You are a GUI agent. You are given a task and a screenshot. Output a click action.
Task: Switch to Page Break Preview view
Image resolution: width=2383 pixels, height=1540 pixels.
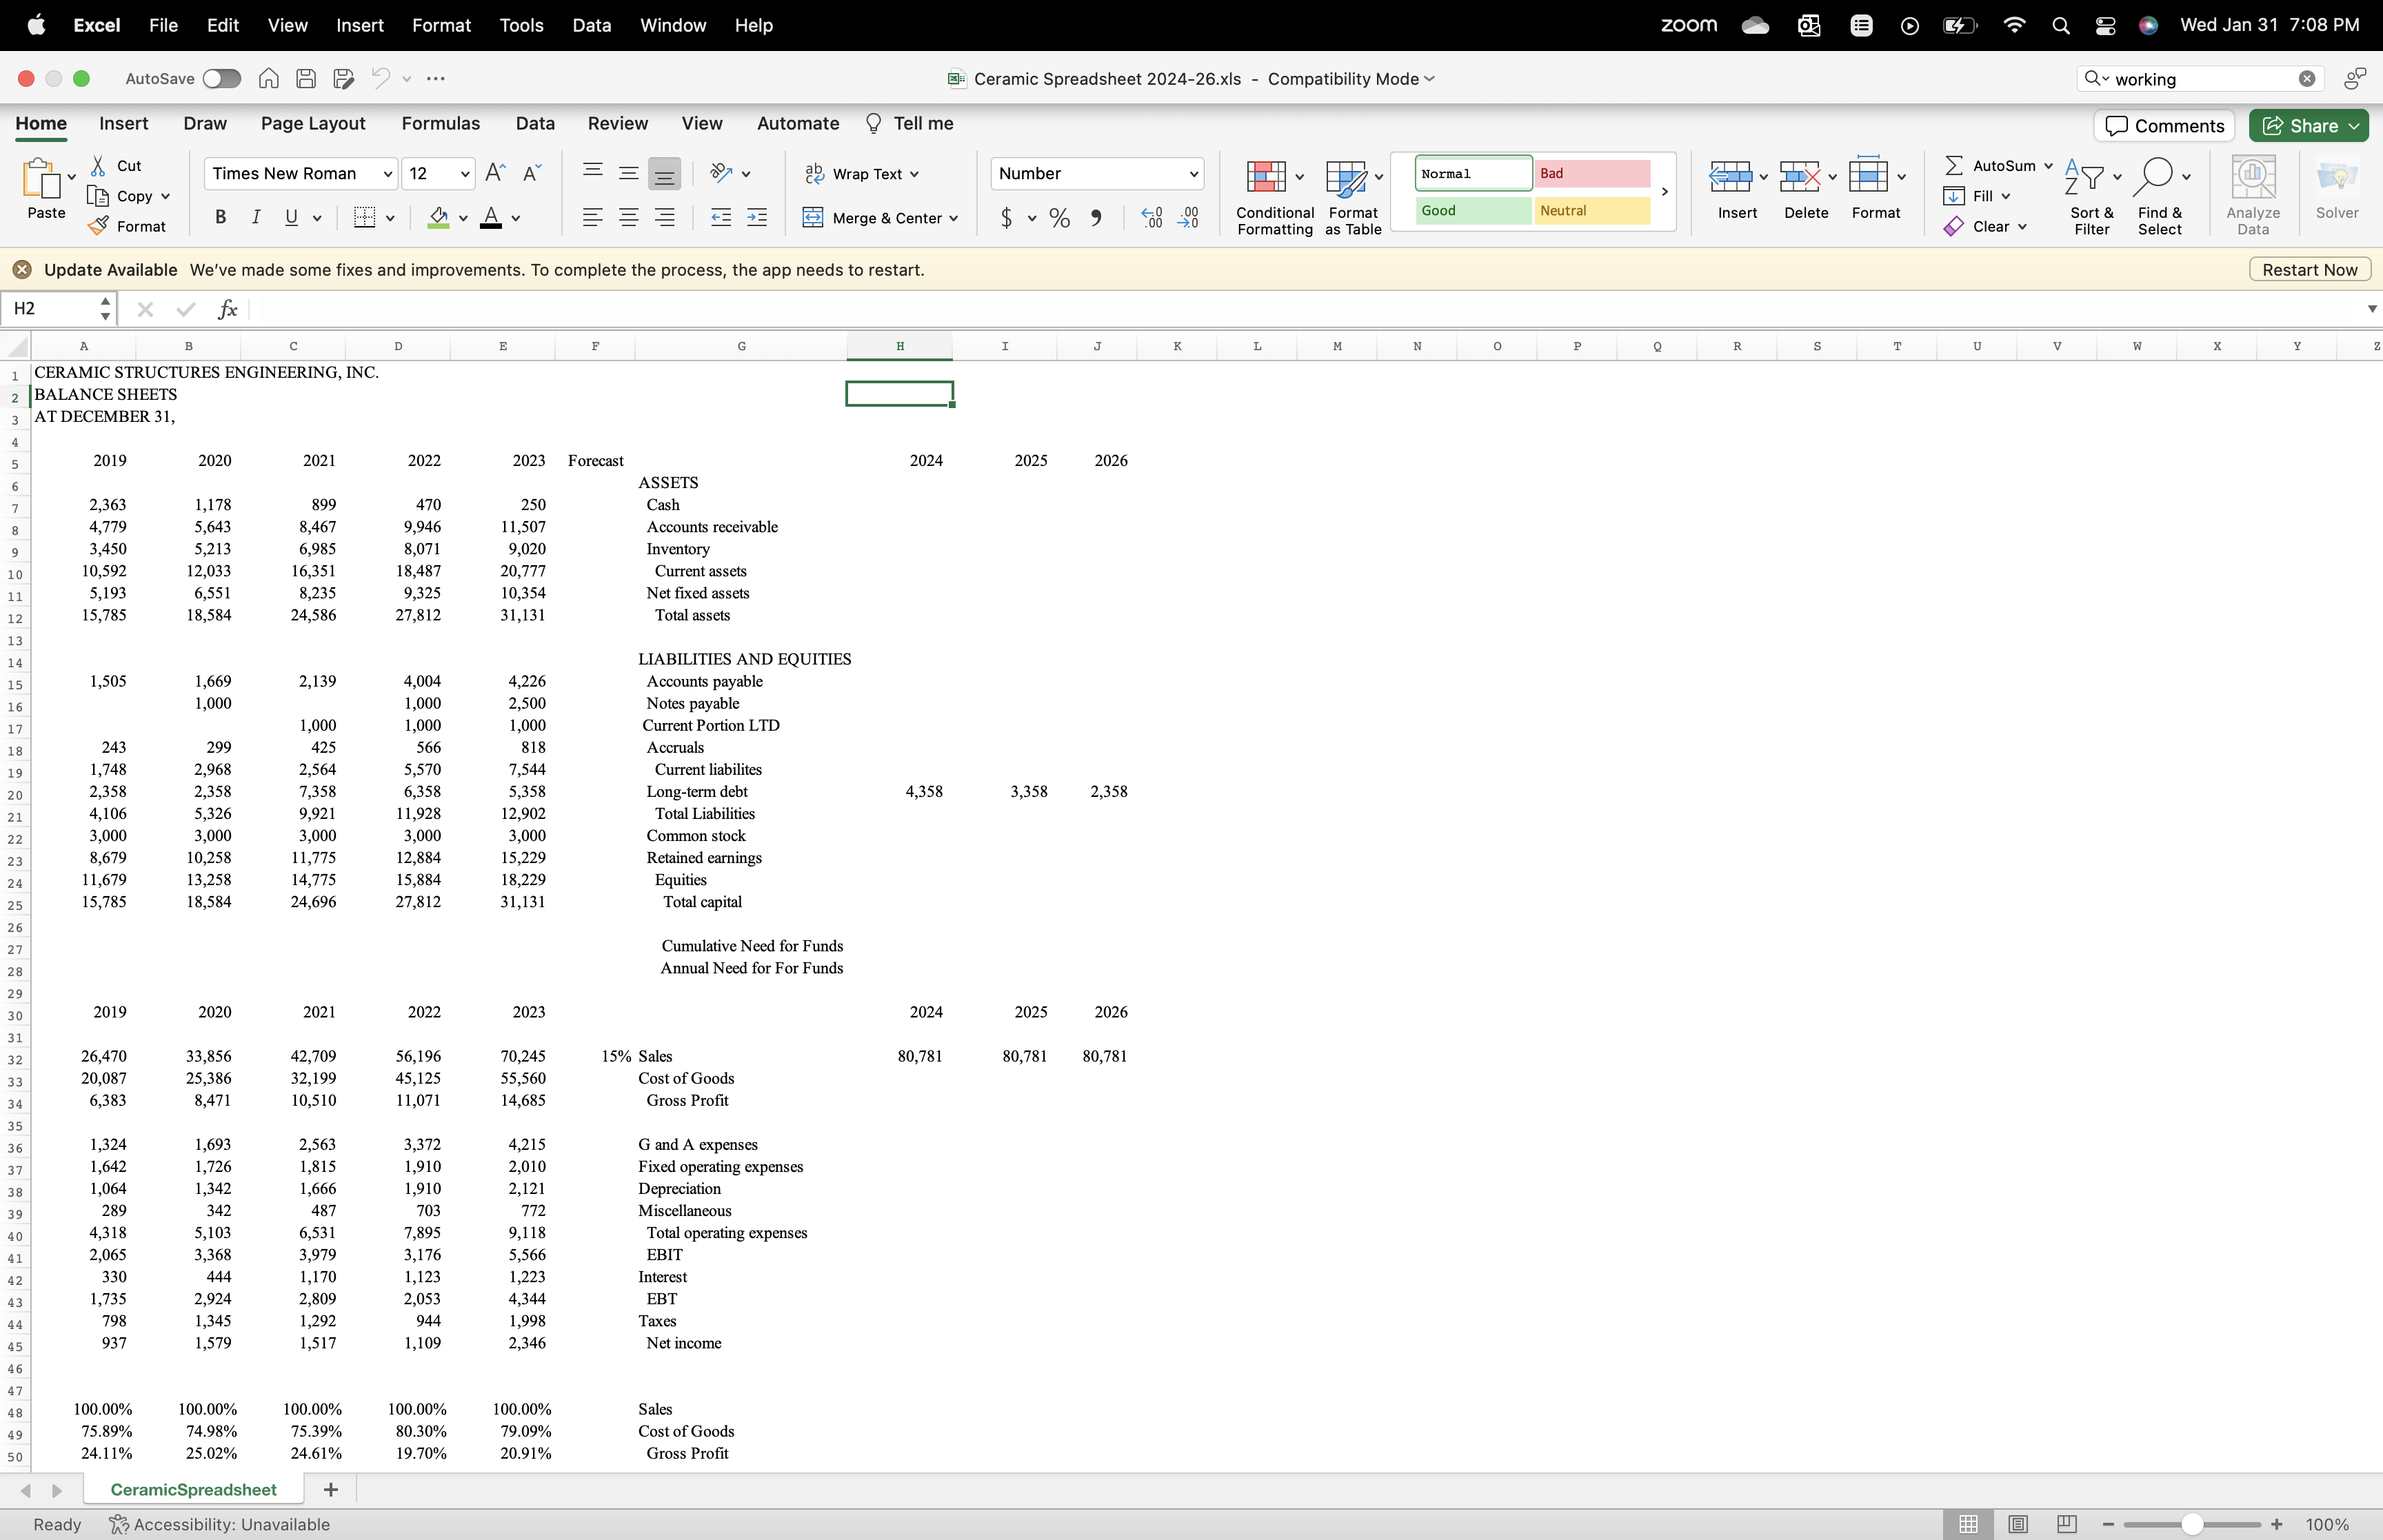pyautogui.click(x=2067, y=1524)
